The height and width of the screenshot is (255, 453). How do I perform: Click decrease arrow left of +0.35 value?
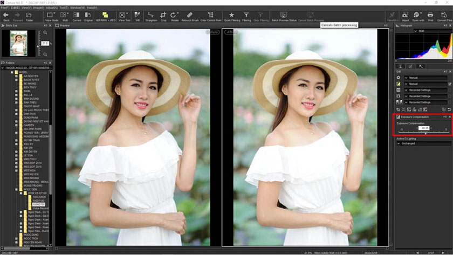(x=417, y=128)
